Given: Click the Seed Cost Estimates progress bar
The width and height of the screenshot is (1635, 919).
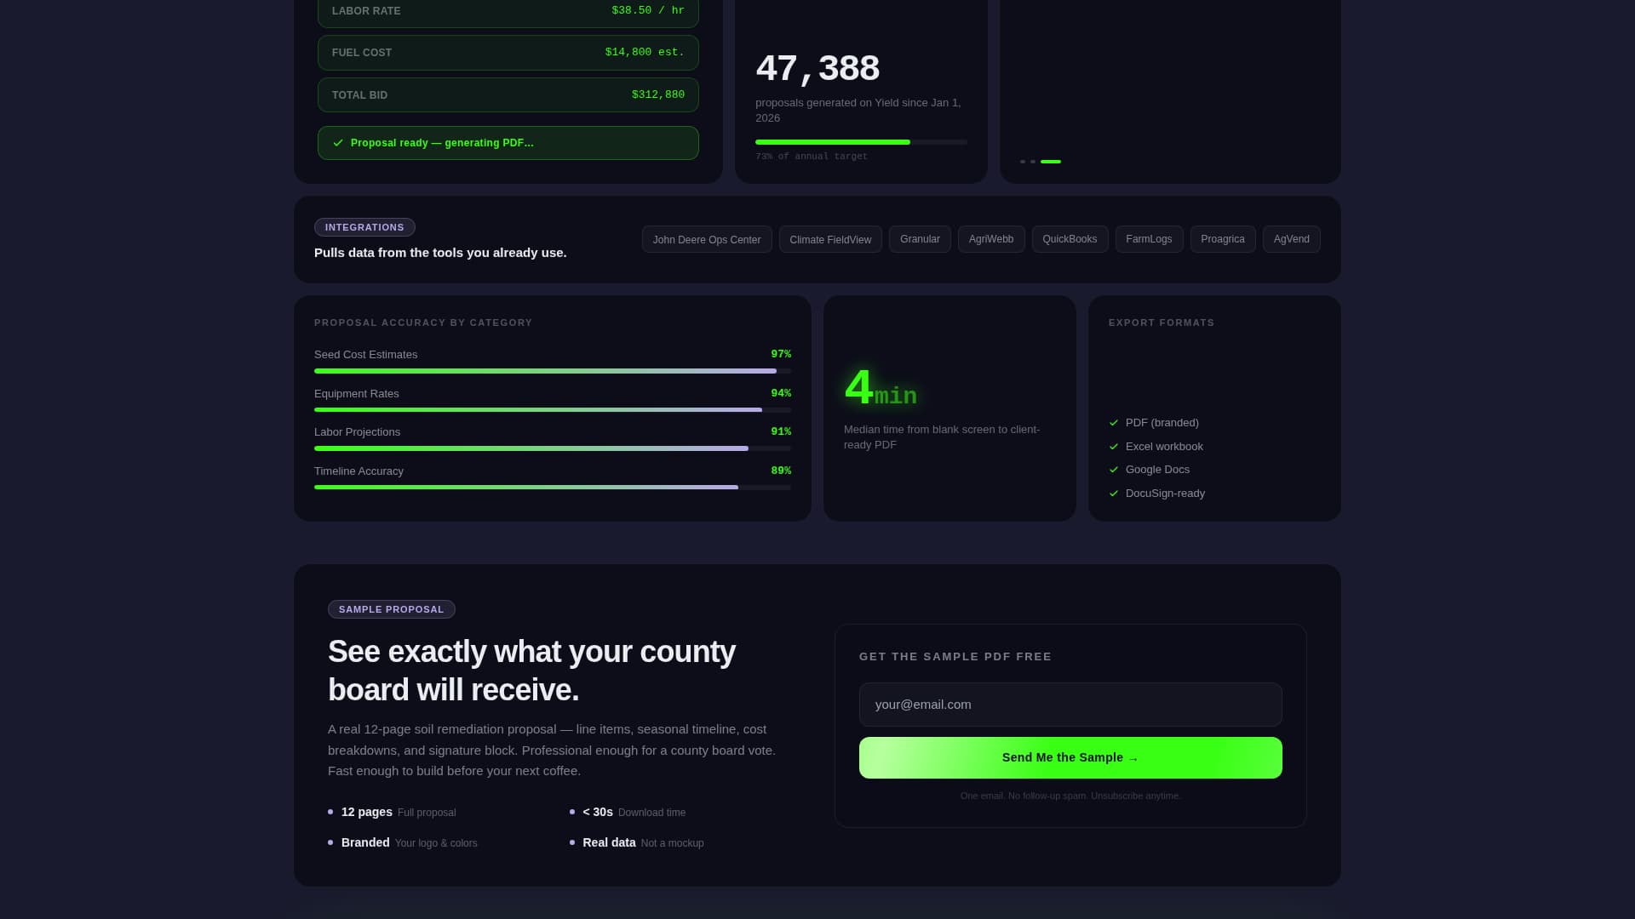Looking at the screenshot, I should [553, 371].
